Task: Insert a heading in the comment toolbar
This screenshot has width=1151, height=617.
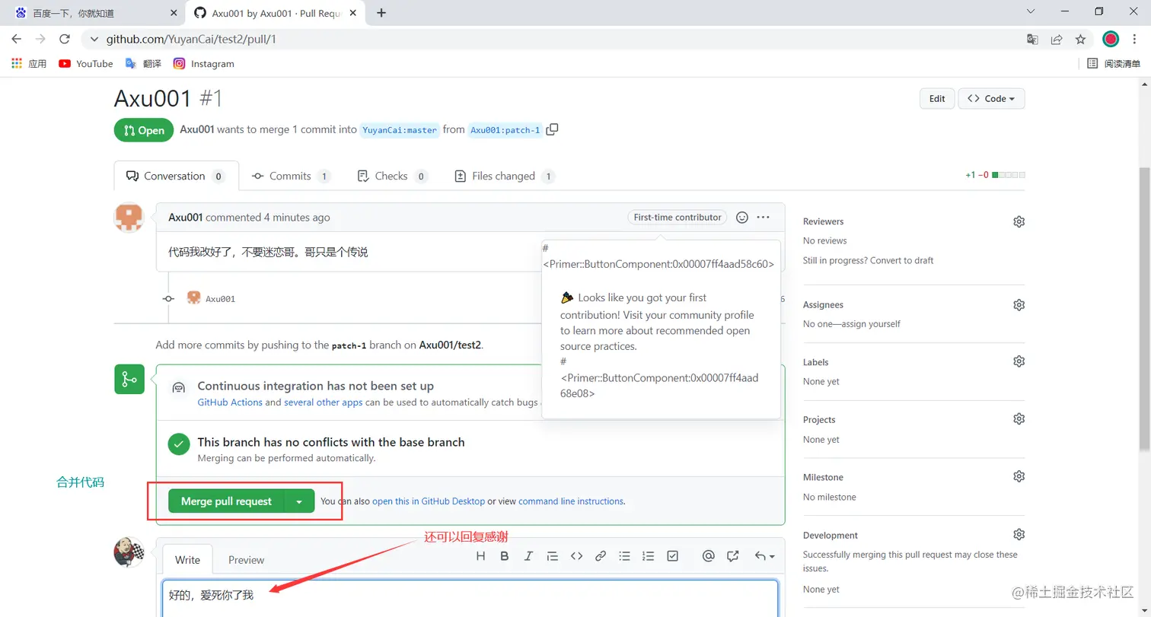Action: (x=480, y=556)
